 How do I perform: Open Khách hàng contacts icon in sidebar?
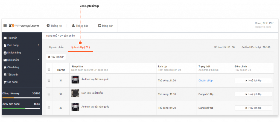point(5,53)
